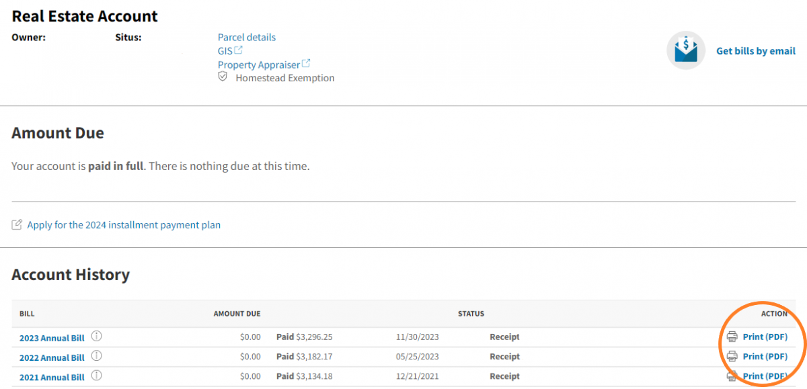This screenshot has width=807, height=389.
Task: Click Print (PDF) for 2023 bill
Action: [765, 337]
